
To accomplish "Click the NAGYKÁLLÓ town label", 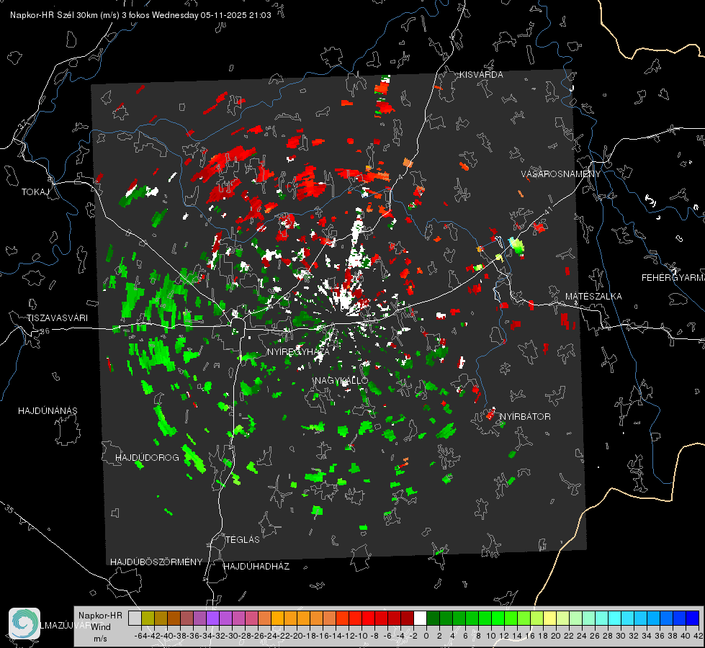I will (x=341, y=380).
